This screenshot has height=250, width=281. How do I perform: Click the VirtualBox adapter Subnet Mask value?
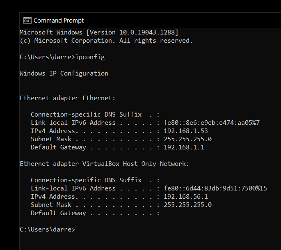tap(187, 205)
